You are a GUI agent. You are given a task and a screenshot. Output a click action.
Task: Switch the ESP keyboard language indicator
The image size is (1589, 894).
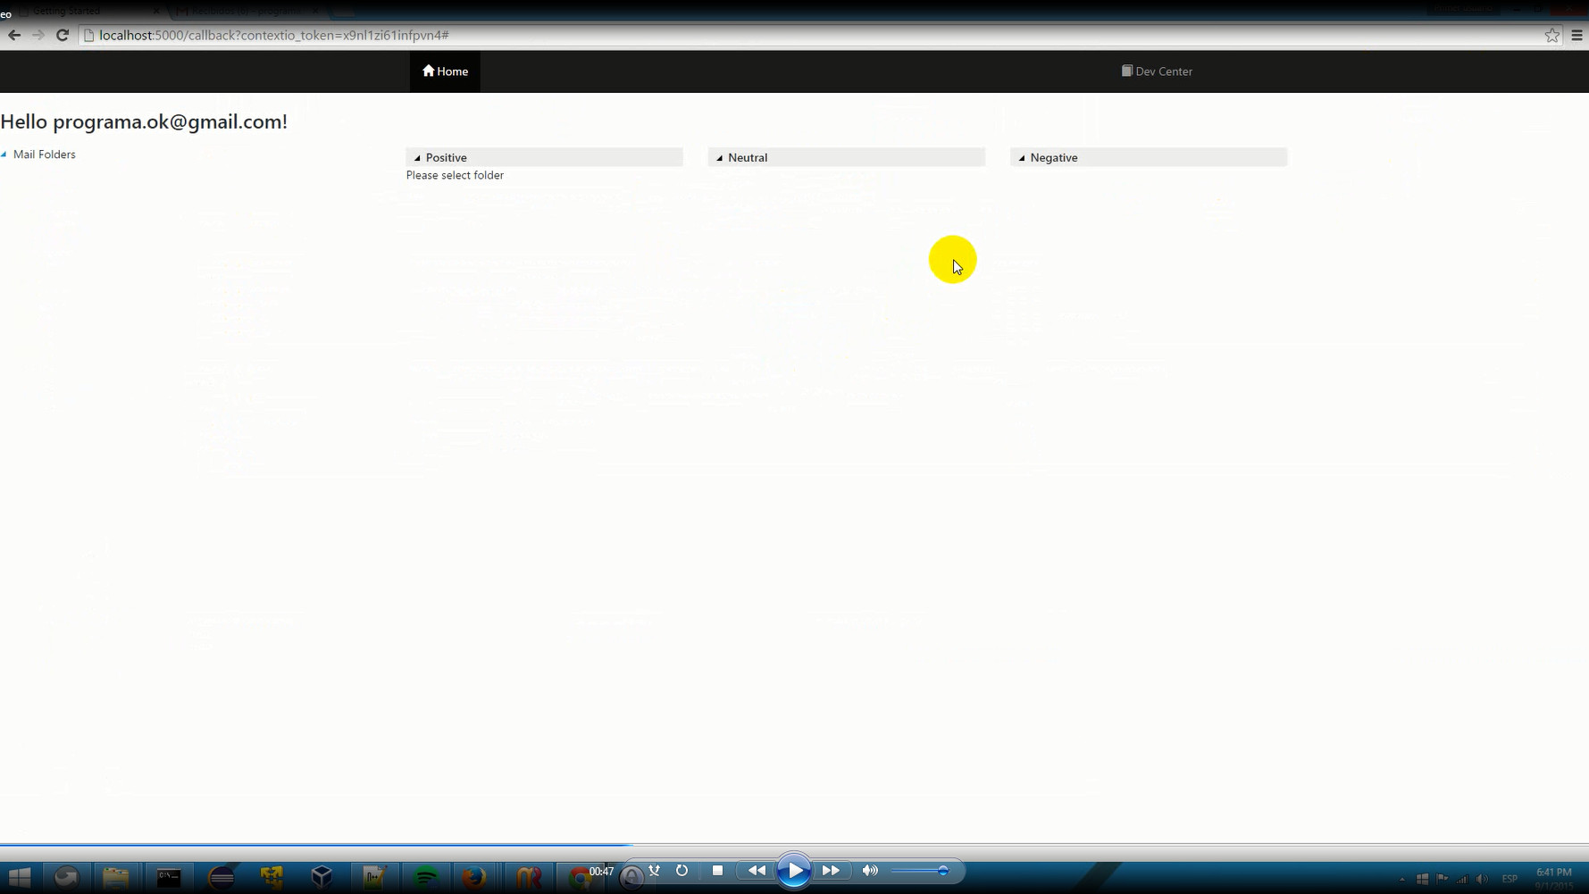click(x=1510, y=880)
